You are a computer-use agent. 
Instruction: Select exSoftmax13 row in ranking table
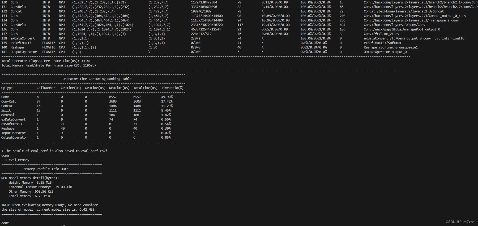pos(86,124)
